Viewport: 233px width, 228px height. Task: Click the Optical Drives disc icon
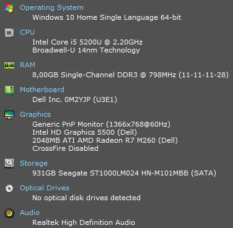pyautogui.click(x=9, y=188)
